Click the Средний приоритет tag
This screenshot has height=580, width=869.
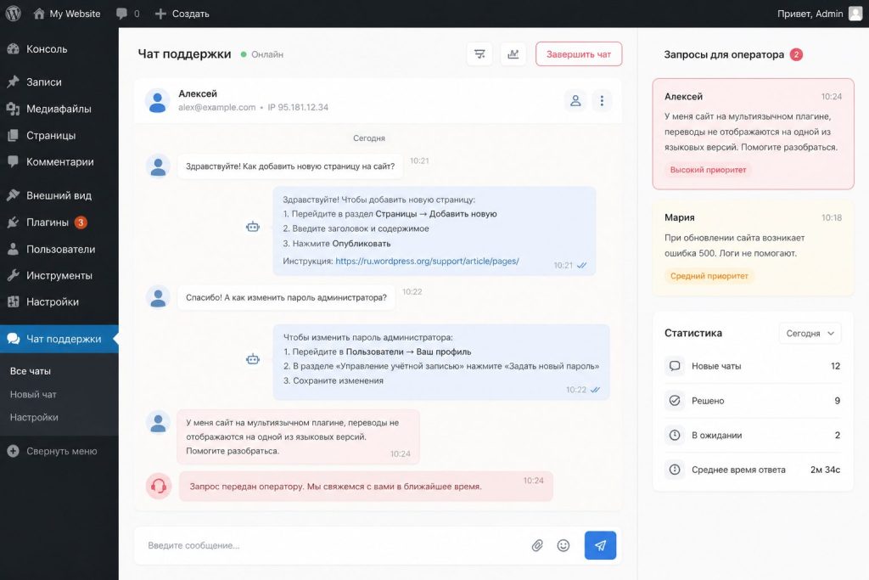(709, 276)
